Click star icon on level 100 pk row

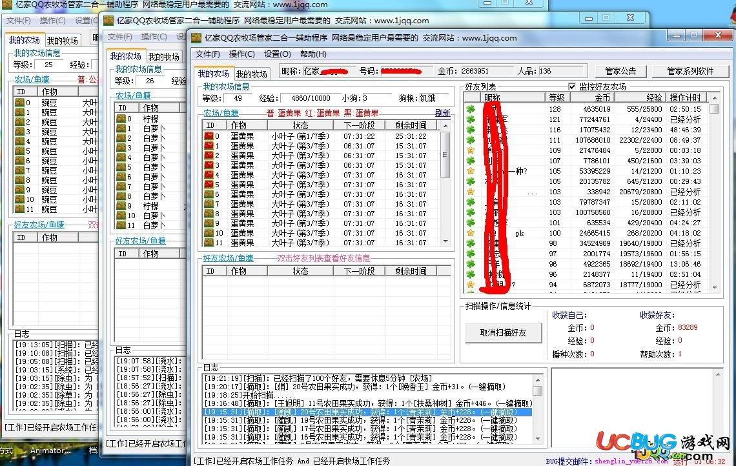click(x=470, y=233)
